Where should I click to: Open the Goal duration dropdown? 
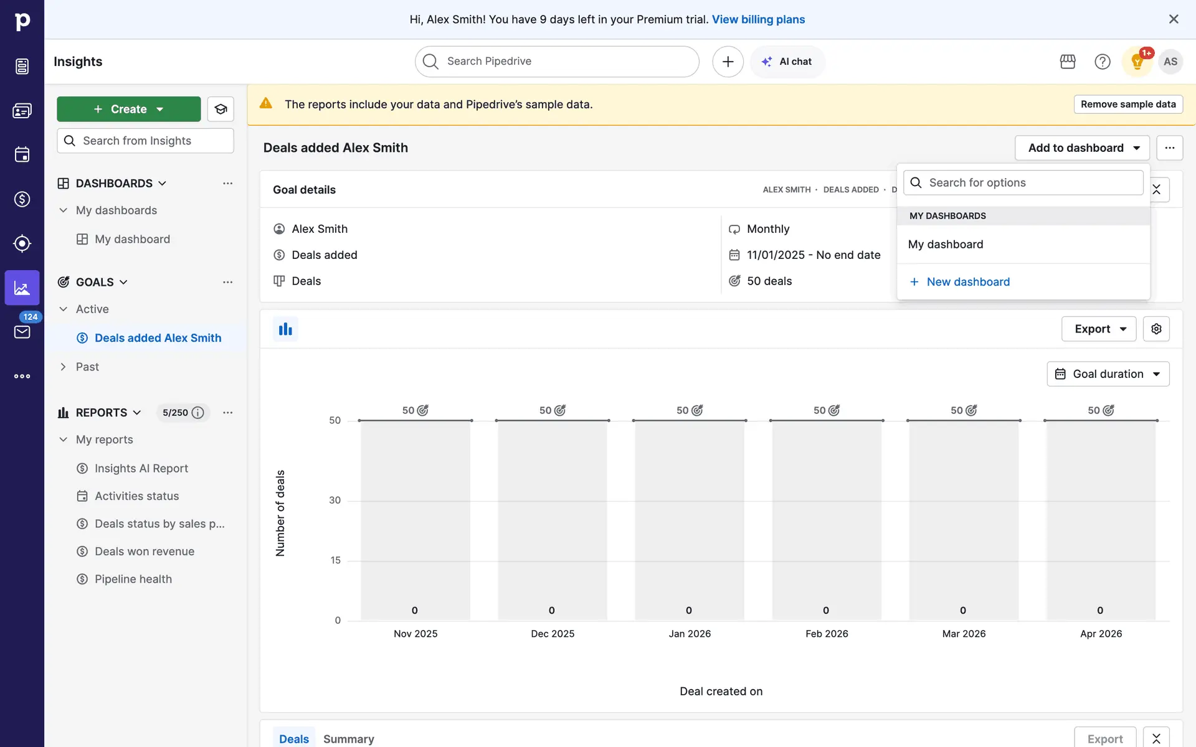tap(1108, 374)
